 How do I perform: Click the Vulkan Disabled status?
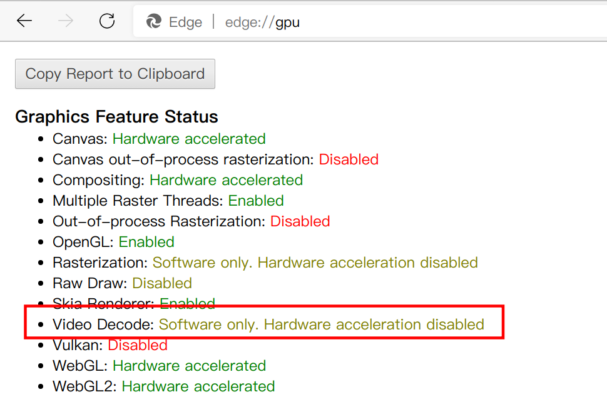[x=138, y=345]
